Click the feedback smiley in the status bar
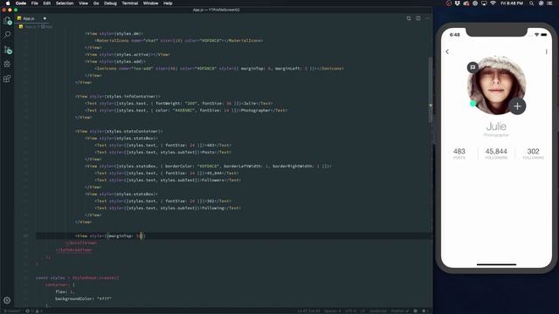This screenshot has height=314, width=559. [x=416, y=311]
